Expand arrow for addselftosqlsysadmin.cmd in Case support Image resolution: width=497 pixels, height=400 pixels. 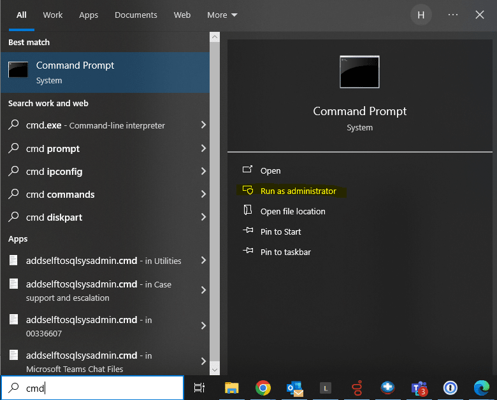(x=203, y=290)
